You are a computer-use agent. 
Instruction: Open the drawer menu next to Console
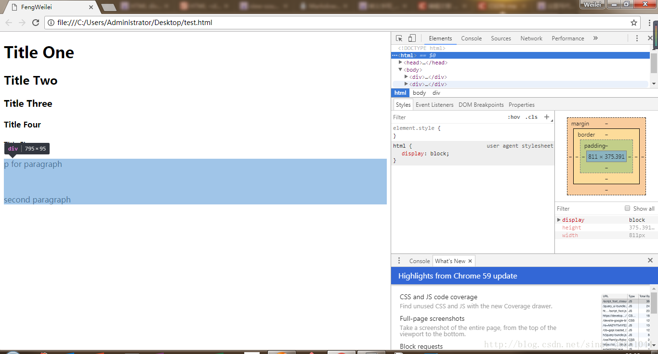(x=399, y=261)
